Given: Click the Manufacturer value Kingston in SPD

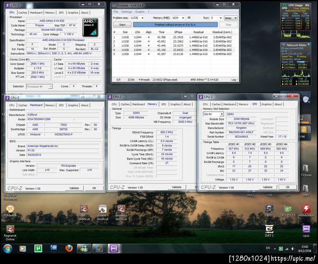Looking at the screenshot, I should click(241, 128).
